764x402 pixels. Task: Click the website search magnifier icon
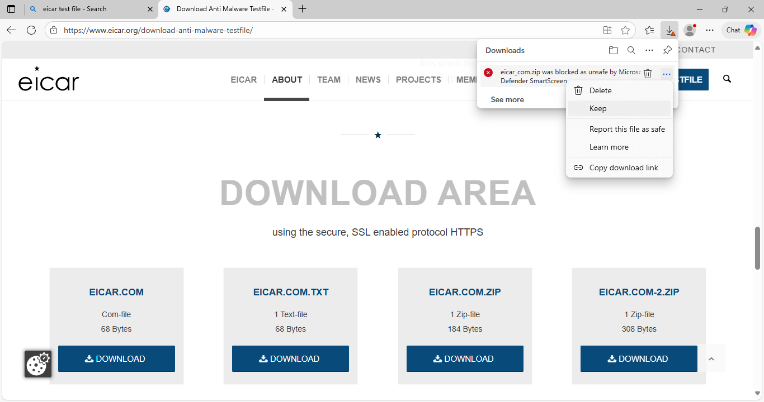tap(727, 79)
